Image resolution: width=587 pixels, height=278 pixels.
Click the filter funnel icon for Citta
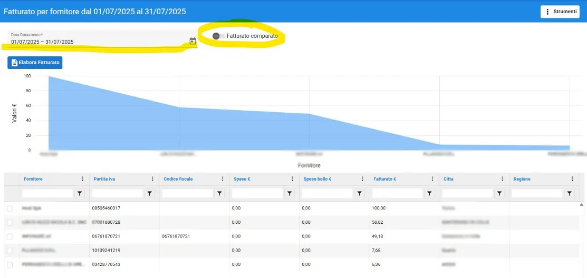pos(499,193)
